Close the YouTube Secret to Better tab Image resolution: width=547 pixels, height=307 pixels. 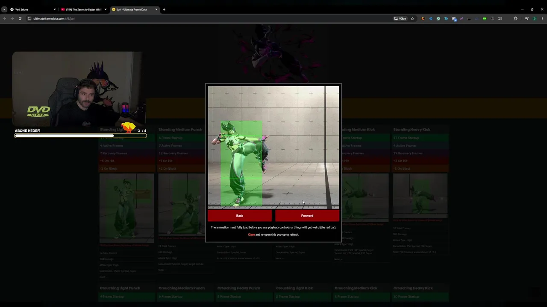point(106,9)
